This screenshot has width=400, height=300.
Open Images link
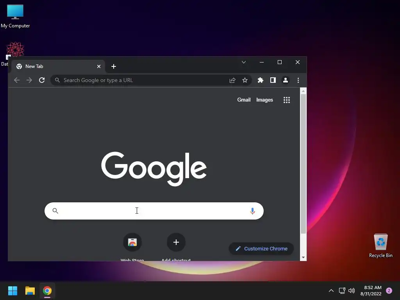point(264,100)
